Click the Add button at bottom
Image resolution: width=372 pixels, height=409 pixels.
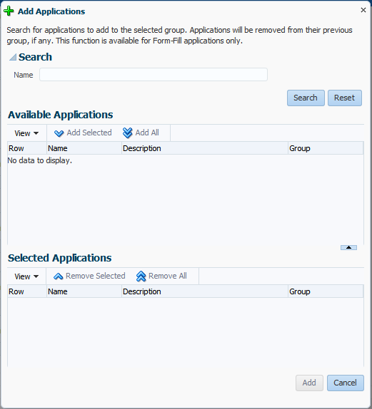[x=309, y=383]
